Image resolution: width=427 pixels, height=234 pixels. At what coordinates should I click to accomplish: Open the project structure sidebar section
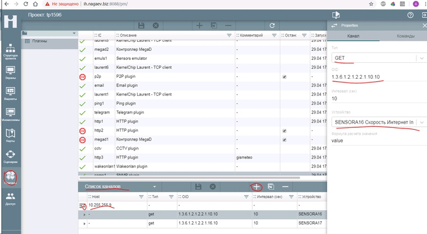click(x=11, y=51)
